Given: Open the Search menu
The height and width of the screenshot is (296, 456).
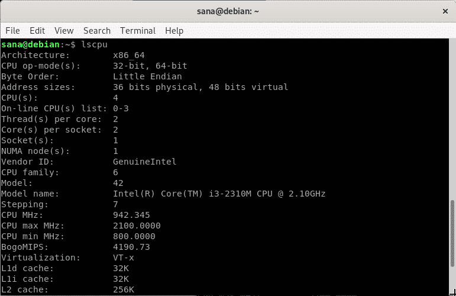Looking at the screenshot, I should click(97, 31).
